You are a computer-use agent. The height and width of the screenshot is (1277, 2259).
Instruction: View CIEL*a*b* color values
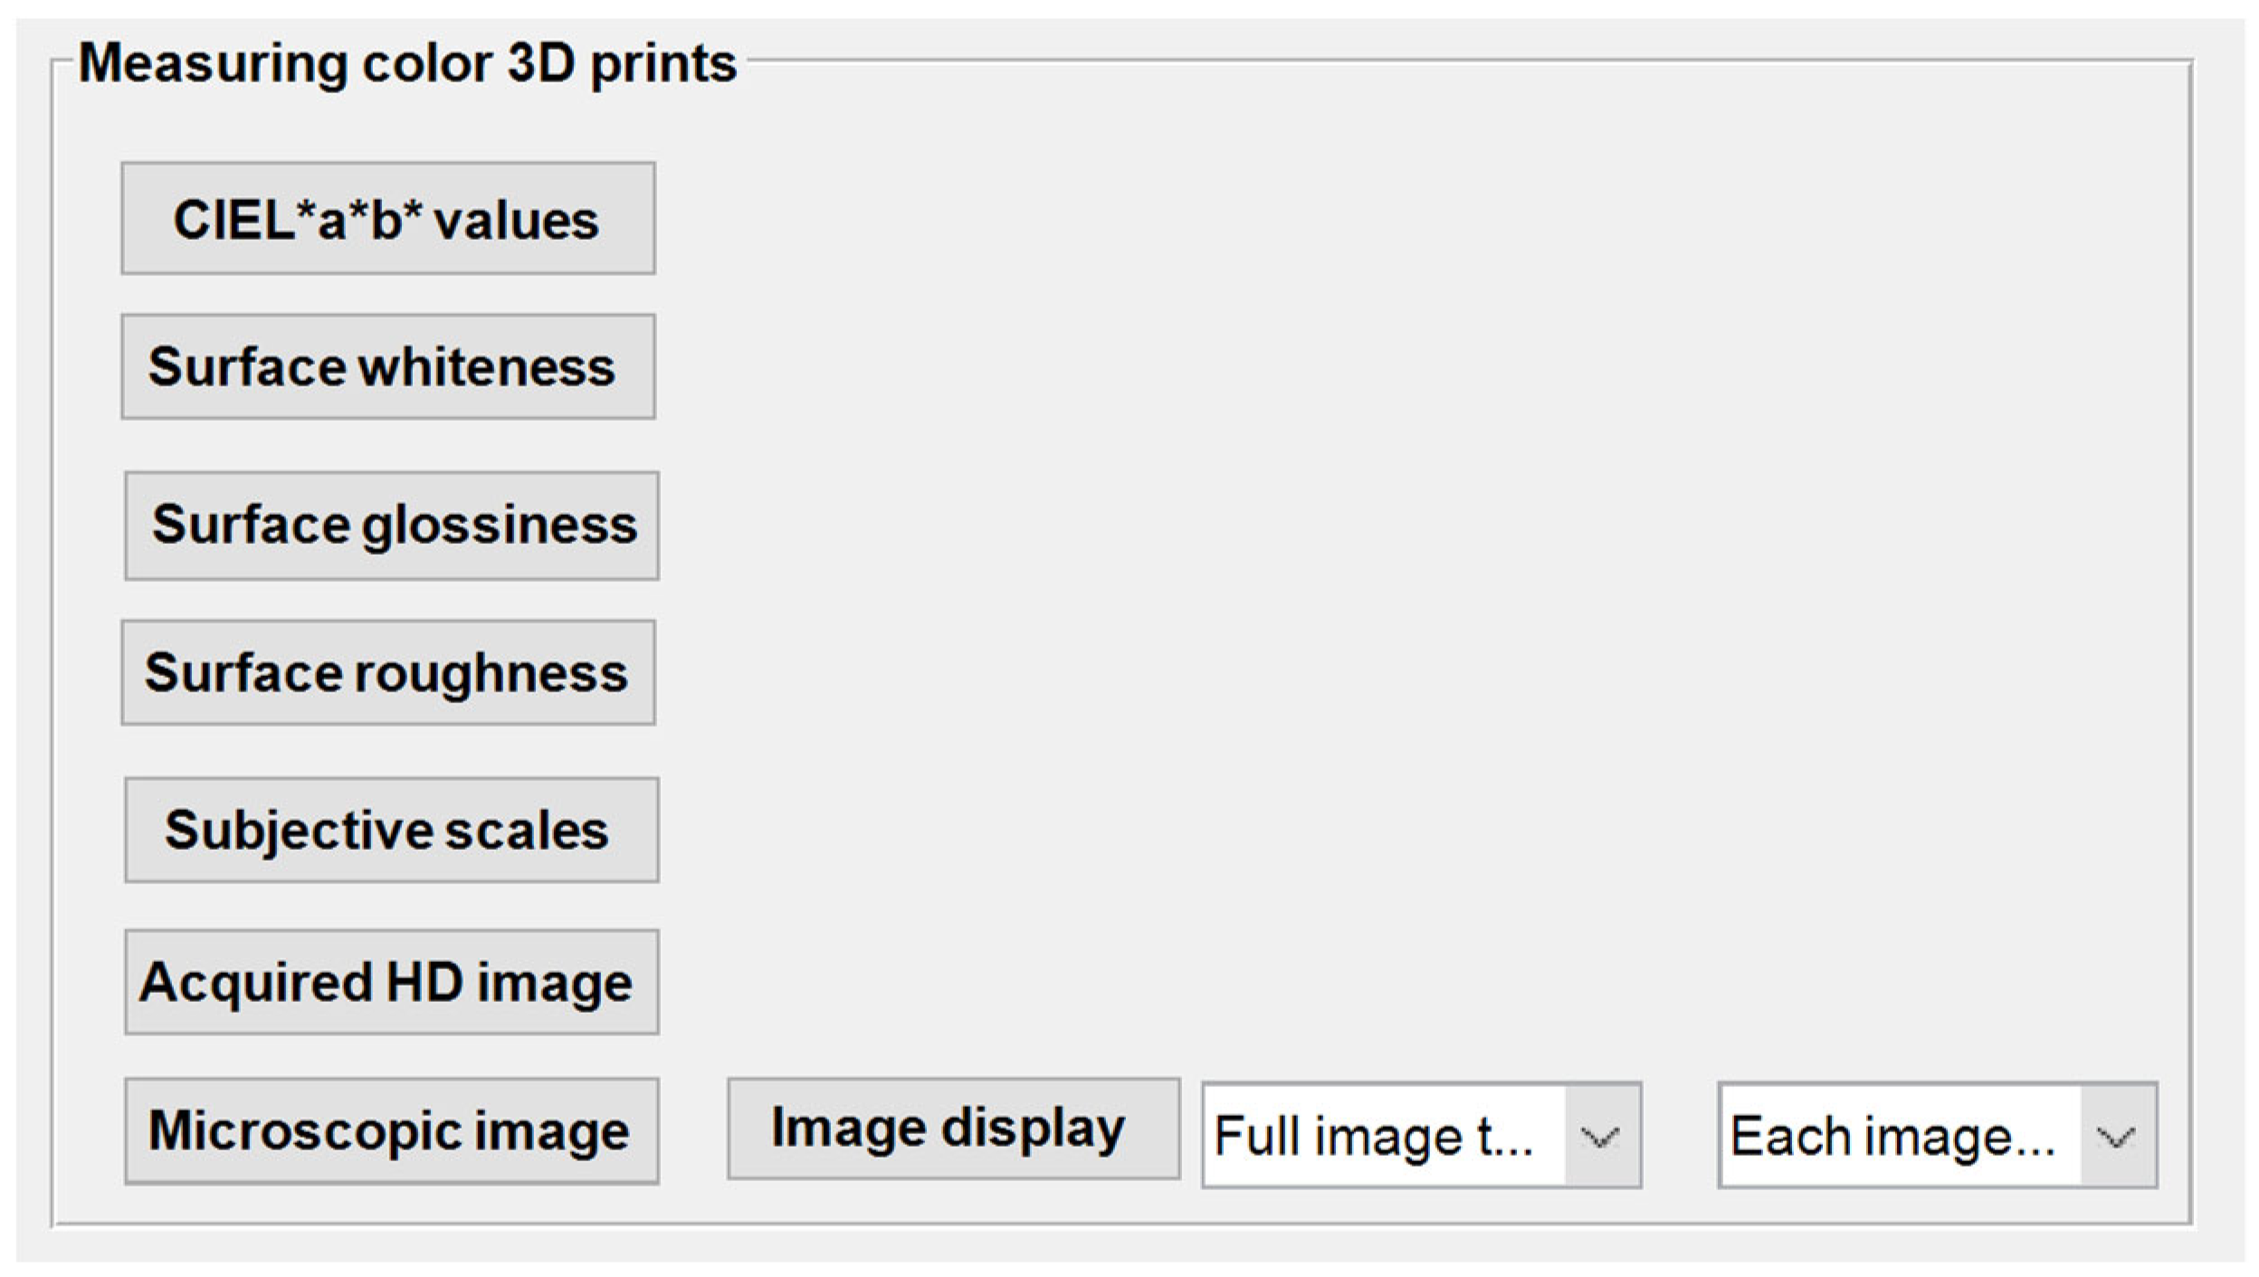(x=388, y=218)
